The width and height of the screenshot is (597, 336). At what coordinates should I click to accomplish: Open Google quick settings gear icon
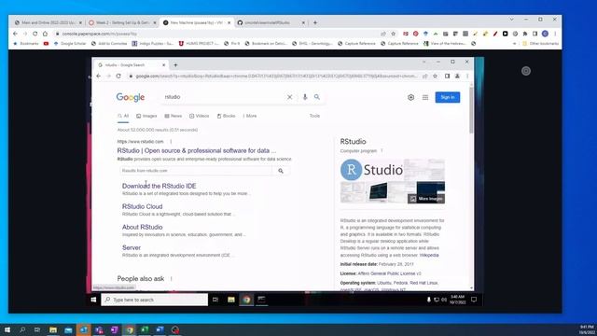click(410, 97)
